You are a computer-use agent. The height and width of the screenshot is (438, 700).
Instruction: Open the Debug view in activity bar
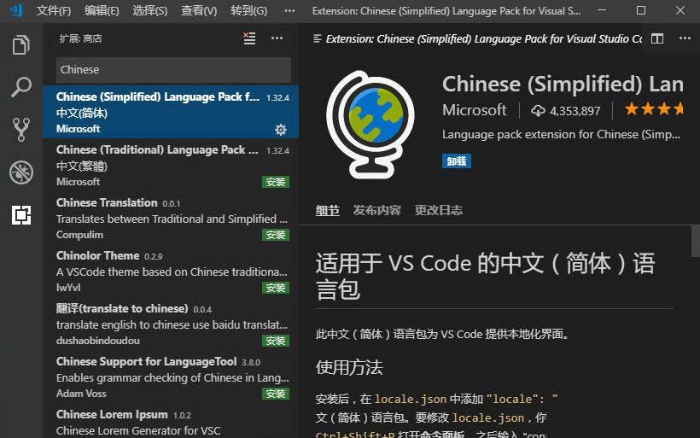tap(21, 172)
